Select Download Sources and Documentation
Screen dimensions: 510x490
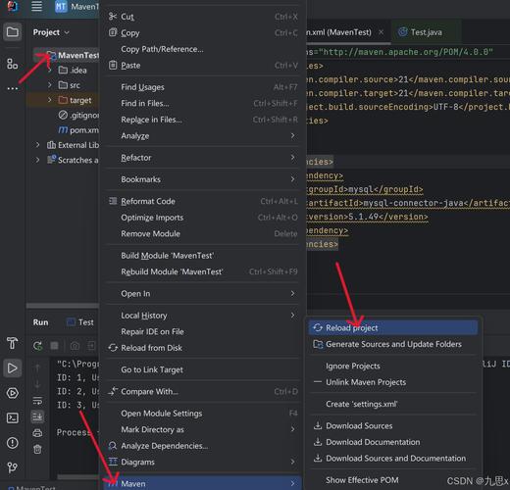click(393, 458)
